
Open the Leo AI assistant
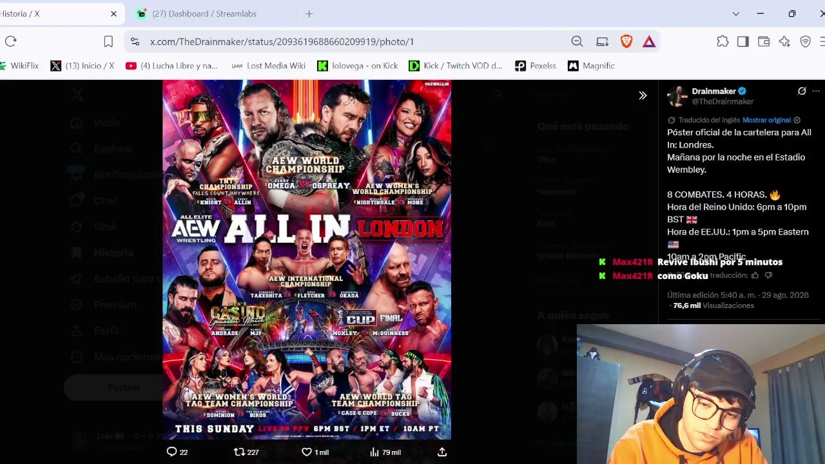(784, 41)
